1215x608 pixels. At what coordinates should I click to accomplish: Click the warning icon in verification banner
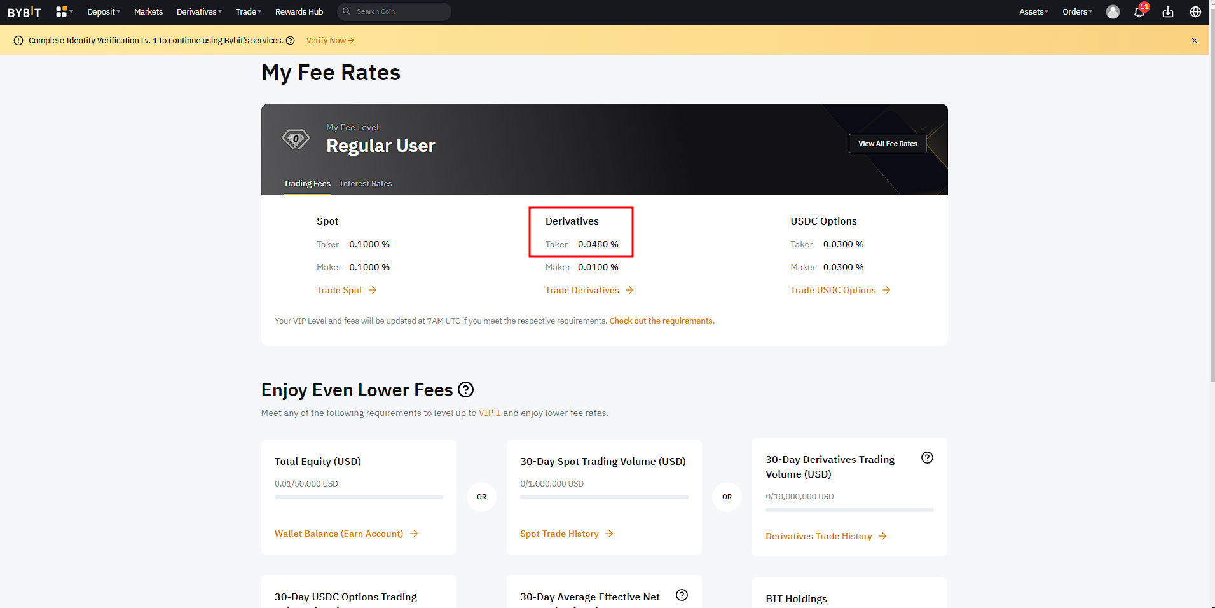click(18, 41)
